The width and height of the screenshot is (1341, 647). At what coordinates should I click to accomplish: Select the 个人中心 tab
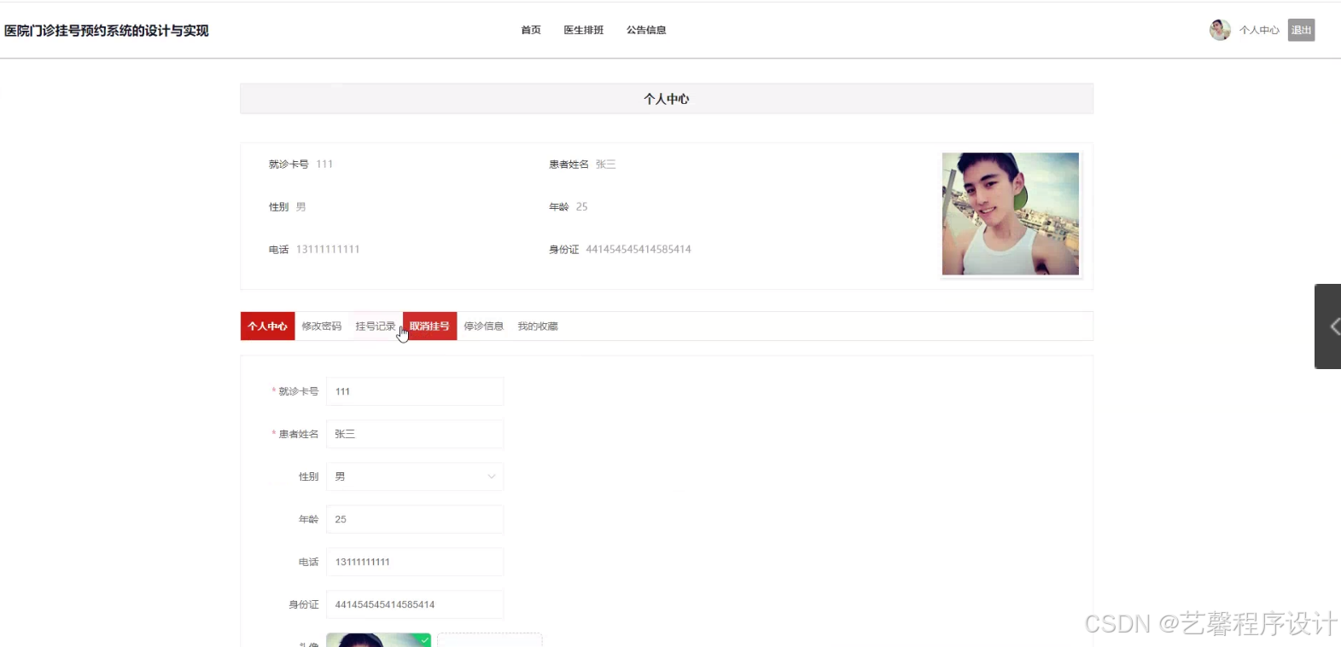268,326
